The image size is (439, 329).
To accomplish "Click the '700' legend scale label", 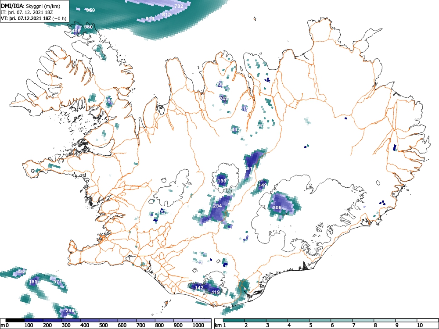I will tap(140, 325).
